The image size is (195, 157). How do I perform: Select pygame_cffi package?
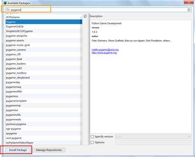tap(44, 55)
